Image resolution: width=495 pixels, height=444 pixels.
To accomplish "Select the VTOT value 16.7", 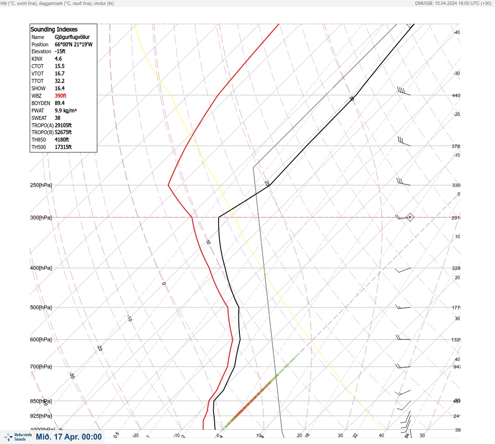I will (60, 74).
